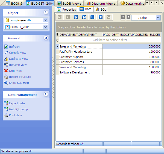
Task: Select the Software Development cell
Action: point(81,72)
